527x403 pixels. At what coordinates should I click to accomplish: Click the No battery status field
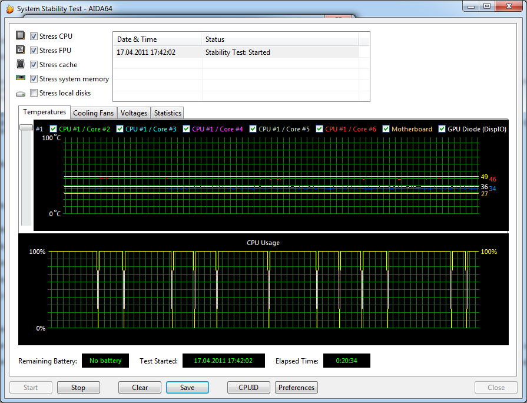click(105, 361)
